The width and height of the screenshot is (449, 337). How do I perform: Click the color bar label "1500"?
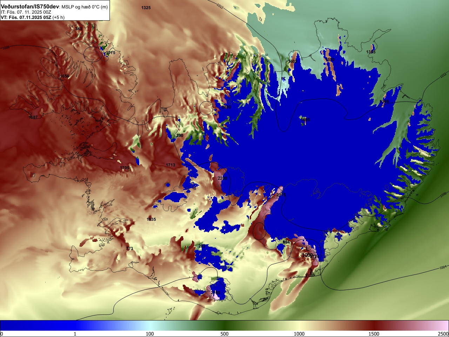(x=374, y=334)
